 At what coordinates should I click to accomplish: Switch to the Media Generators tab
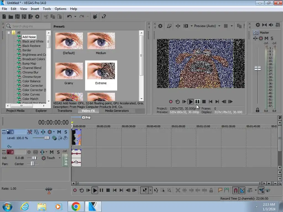pyautogui.click(x=117, y=111)
